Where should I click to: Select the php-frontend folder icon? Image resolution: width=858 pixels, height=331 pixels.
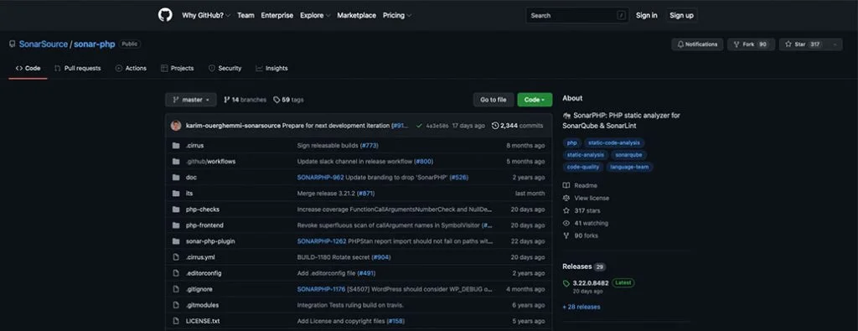pos(176,225)
